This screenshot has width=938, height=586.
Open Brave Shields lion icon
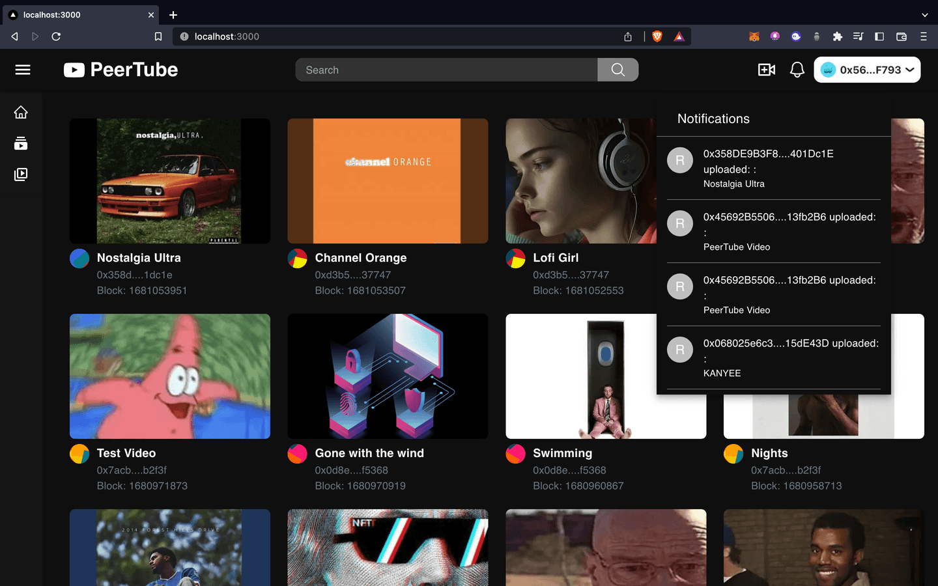point(657,36)
